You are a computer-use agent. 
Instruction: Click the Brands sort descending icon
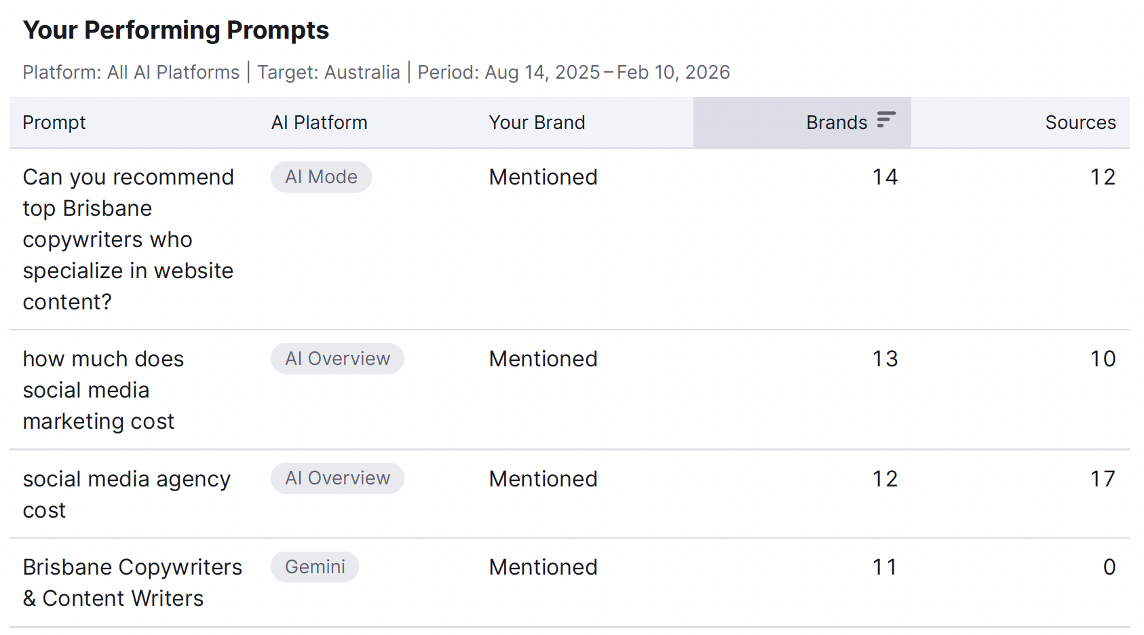886,120
